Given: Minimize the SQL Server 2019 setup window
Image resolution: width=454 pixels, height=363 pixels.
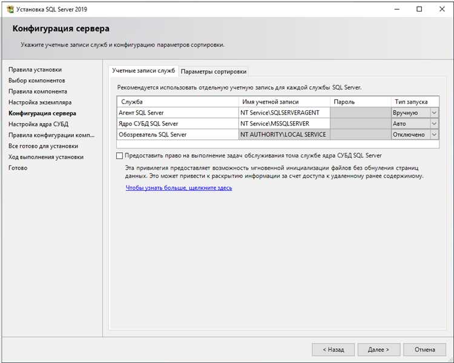Looking at the screenshot, I should pyautogui.click(x=397, y=9).
